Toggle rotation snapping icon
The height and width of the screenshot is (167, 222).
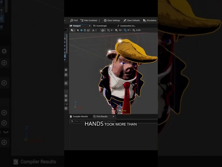click(125, 30)
